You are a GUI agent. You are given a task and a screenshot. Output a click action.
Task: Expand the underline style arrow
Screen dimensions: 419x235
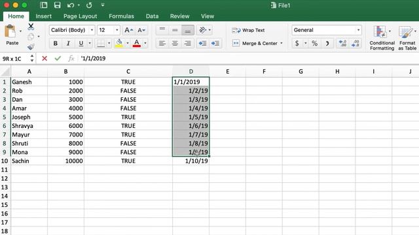[x=90, y=43]
